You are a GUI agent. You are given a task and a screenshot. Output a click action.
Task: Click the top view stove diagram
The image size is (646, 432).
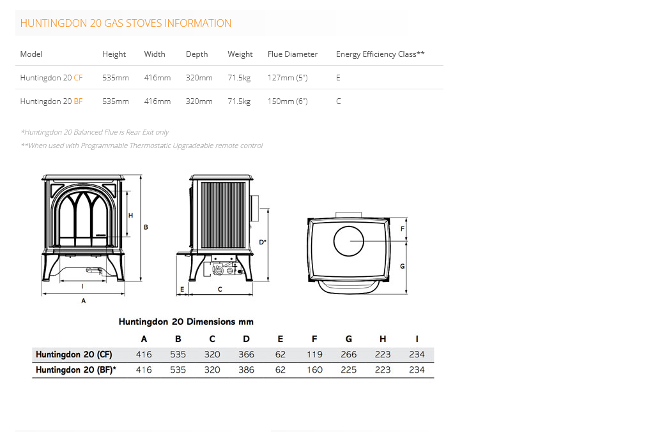(348, 252)
